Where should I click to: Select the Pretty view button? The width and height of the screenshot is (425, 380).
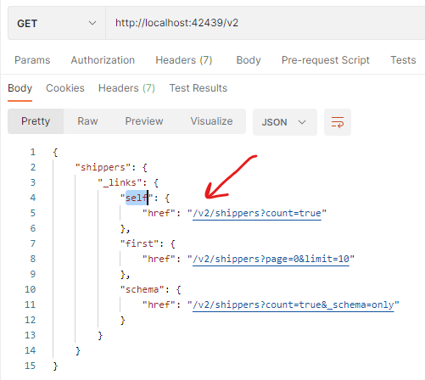[x=36, y=121]
